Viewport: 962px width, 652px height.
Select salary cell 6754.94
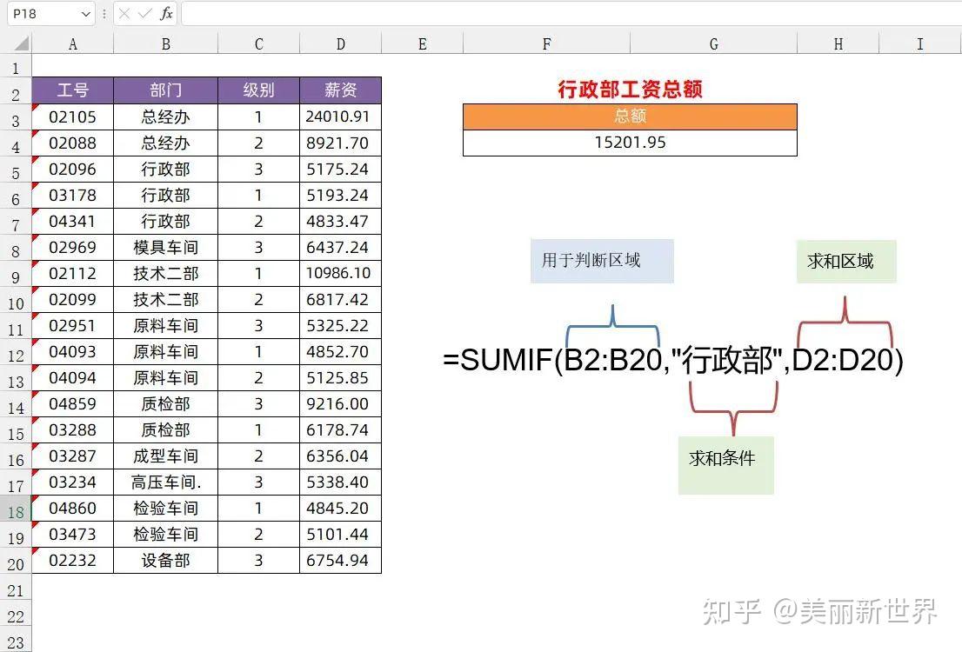(340, 560)
